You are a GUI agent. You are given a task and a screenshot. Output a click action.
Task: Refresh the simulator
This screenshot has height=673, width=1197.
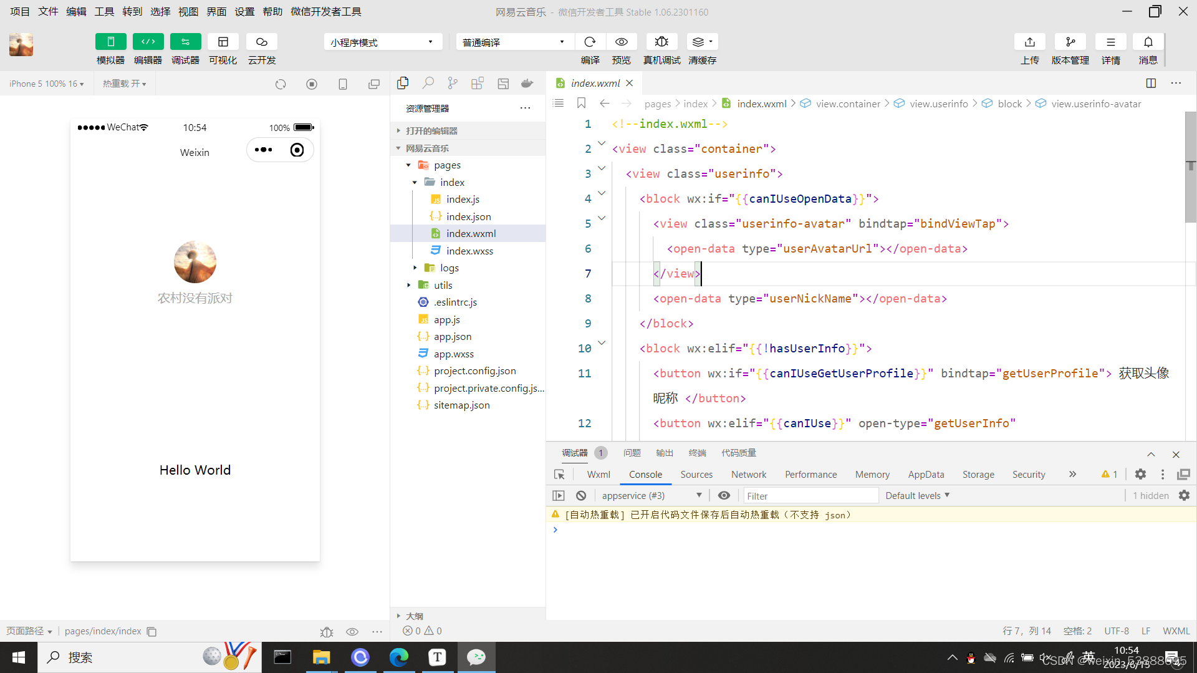(x=281, y=84)
